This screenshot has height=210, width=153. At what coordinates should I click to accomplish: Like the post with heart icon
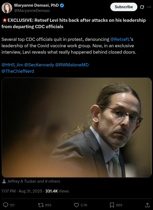click(x=76, y=205)
